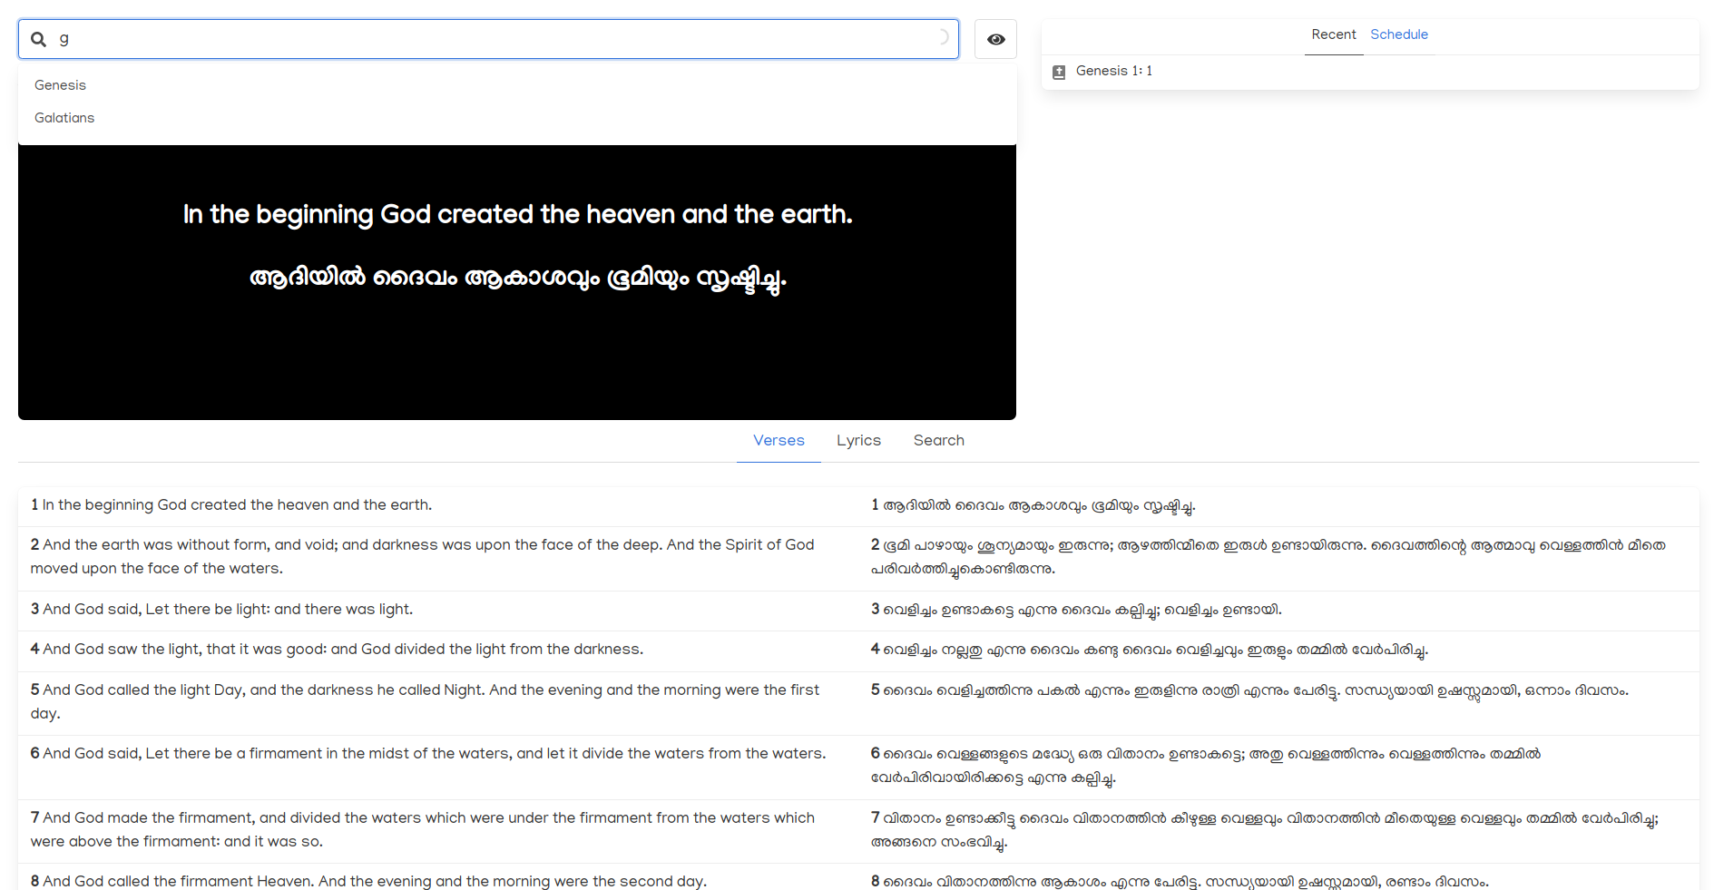Open the recent item Genesis 1:1

[1370, 72]
